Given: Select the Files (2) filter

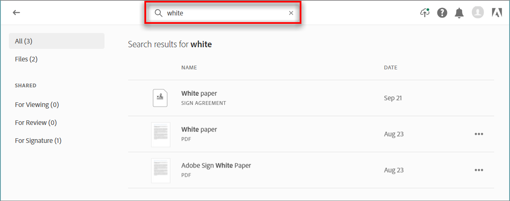Looking at the screenshot, I should tap(26, 59).
